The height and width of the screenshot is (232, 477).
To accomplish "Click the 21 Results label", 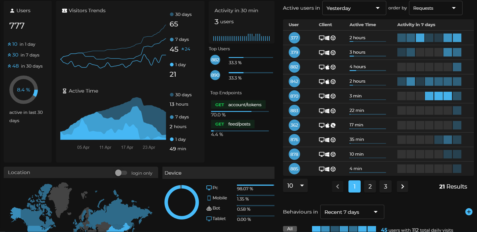I will click(453, 187).
